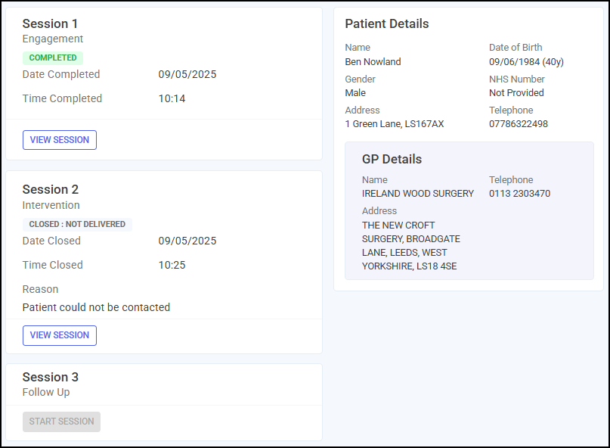Select the Session 3 heading
This screenshot has width=610, height=448.
pos(51,377)
